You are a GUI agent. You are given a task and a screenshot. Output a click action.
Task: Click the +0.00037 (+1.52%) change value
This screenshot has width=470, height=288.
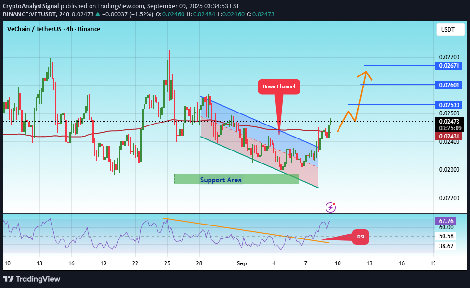click(128, 14)
